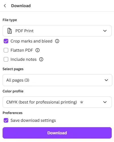
Task: Click the crown icon beside CMYK
Action: click(82, 102)
